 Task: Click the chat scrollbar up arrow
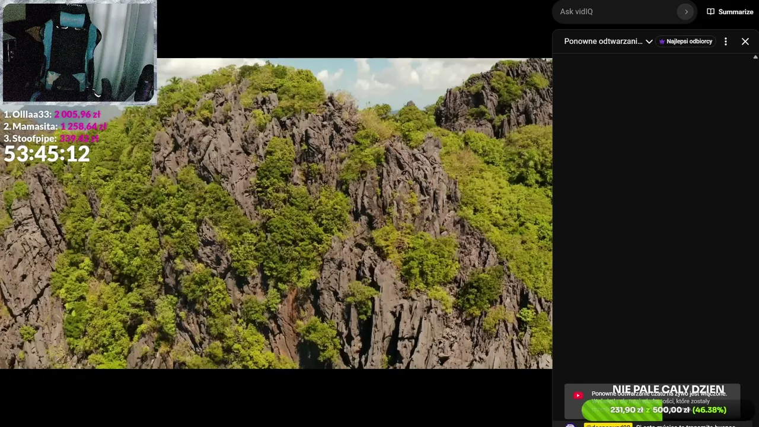pos(755,57)
